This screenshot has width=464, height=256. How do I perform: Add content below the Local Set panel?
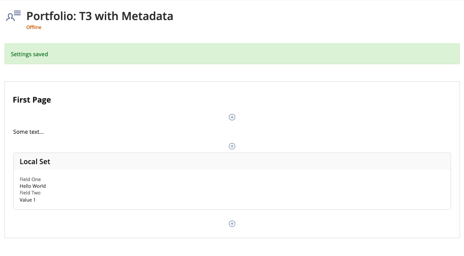(232, 224)
